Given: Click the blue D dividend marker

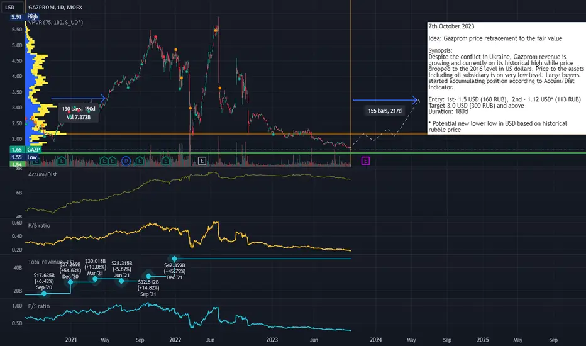Looking at the screenshot, I should point(126,161).
